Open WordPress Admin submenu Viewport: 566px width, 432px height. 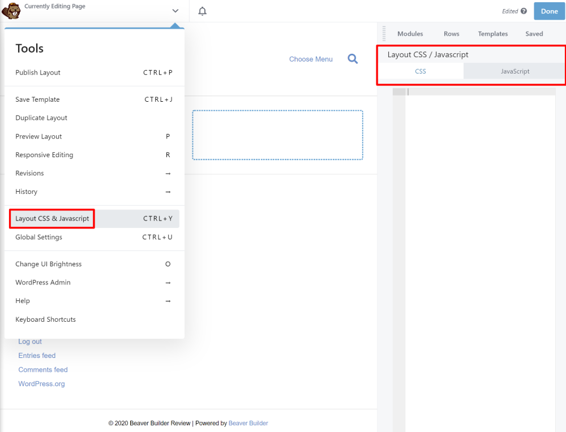94,282
